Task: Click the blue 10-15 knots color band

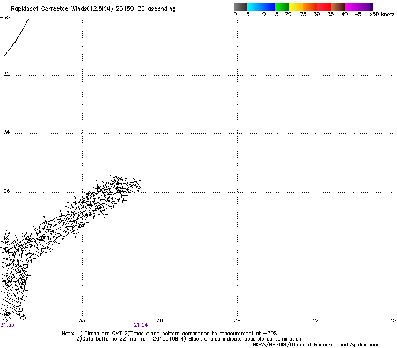Action: (268, 6)
